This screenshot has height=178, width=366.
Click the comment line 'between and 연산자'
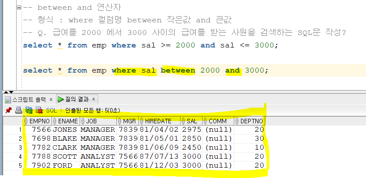click(x=72, y=8)
